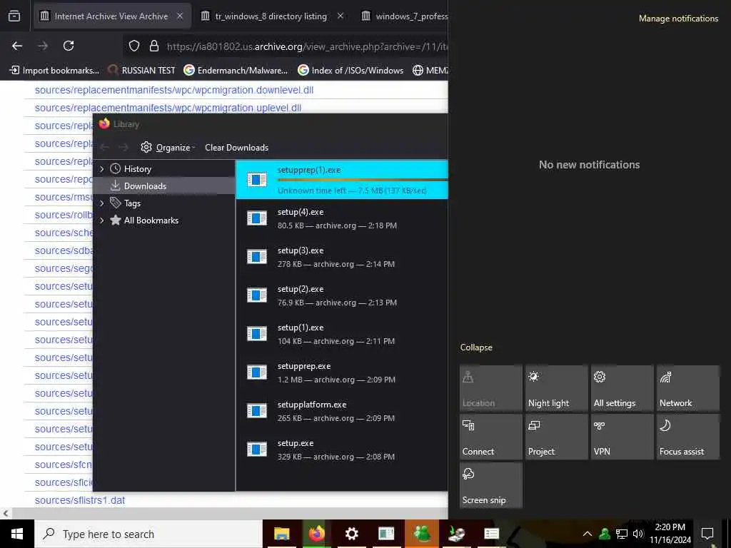This screenshot has width=731, height=548.
Task: Open the Import bookmarks... bookmark item
Action: tap(54, 71)
